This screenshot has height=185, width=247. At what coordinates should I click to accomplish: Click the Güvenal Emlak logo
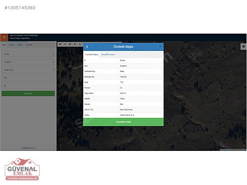click(22, 169)
